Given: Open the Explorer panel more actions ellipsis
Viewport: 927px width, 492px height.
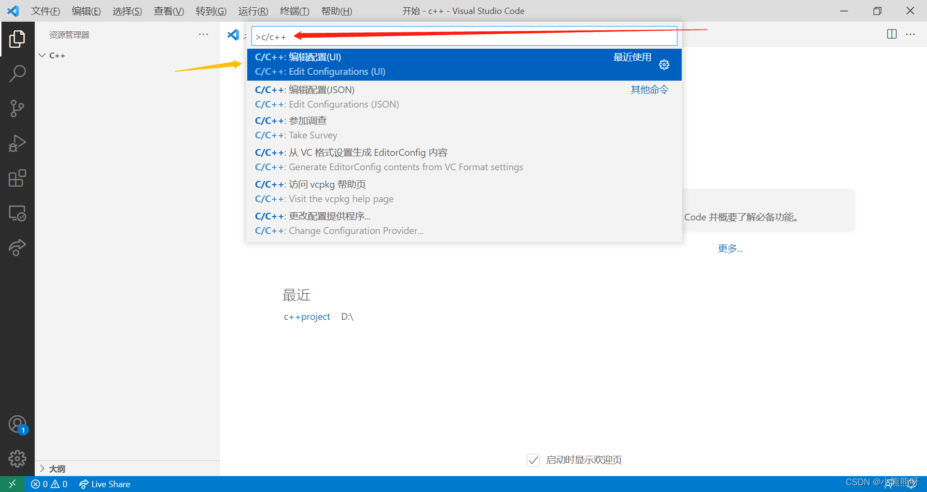Looking at the screenshot, I should (x=203, y=34).
